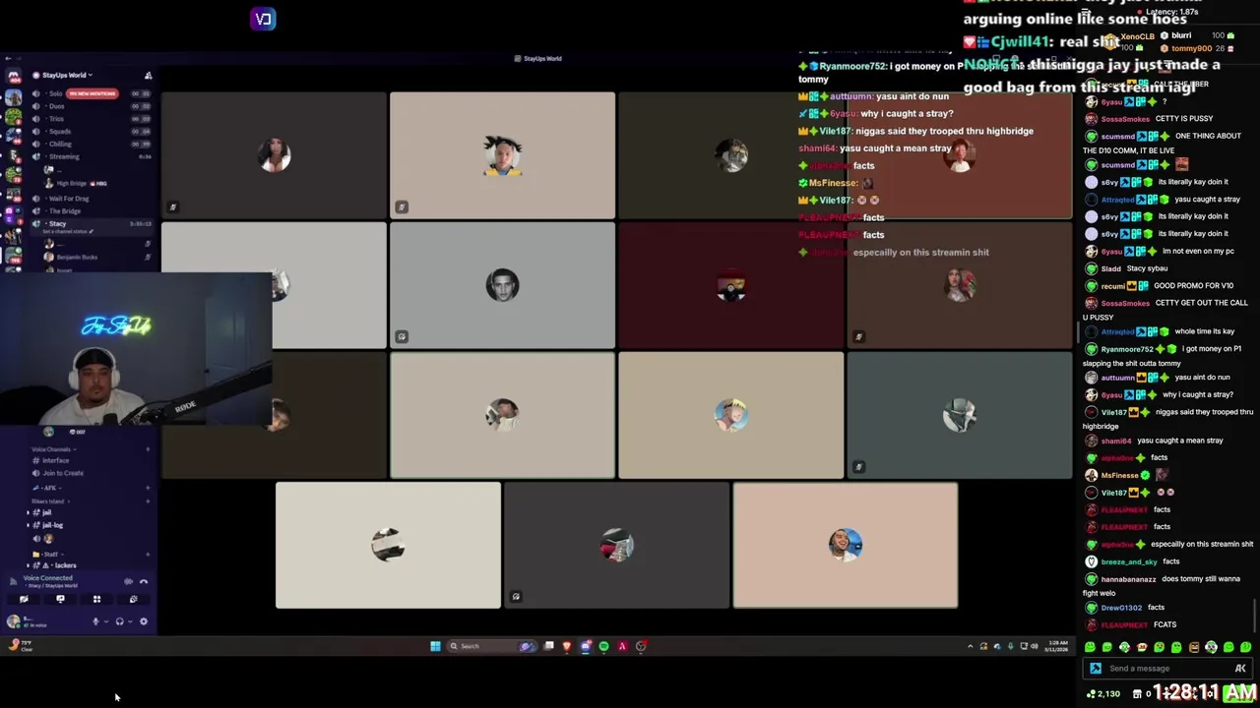Share your screen in Discord
The image size is (1260, 708).
pos(60,599)
